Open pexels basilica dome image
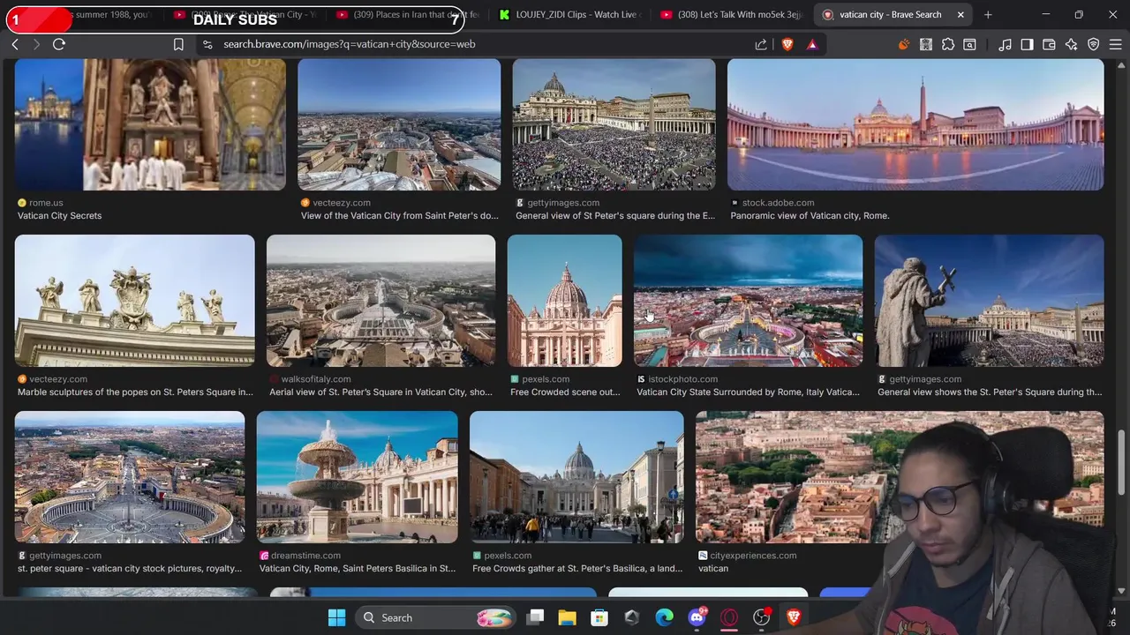This screenshot has width=1130, height=635. click(564, 301)
